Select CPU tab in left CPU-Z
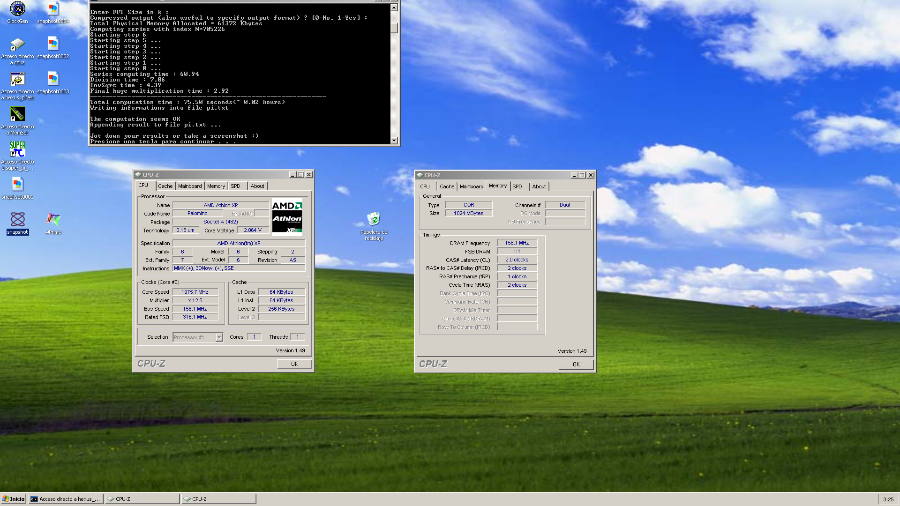 click(x=143, y=186)
